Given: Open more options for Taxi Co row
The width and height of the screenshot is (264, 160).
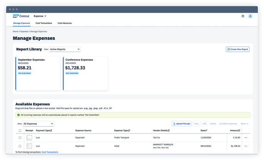Looking at the screenshot, I should pos(246,137).
